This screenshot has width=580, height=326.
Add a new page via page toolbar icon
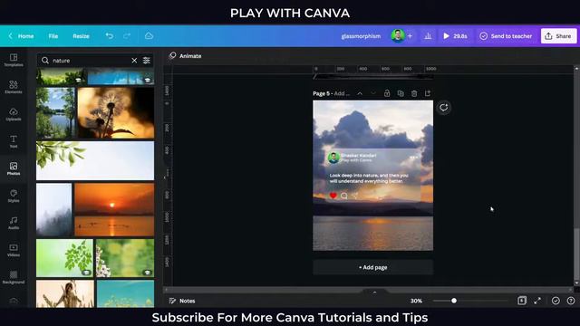tap(428, 93)
